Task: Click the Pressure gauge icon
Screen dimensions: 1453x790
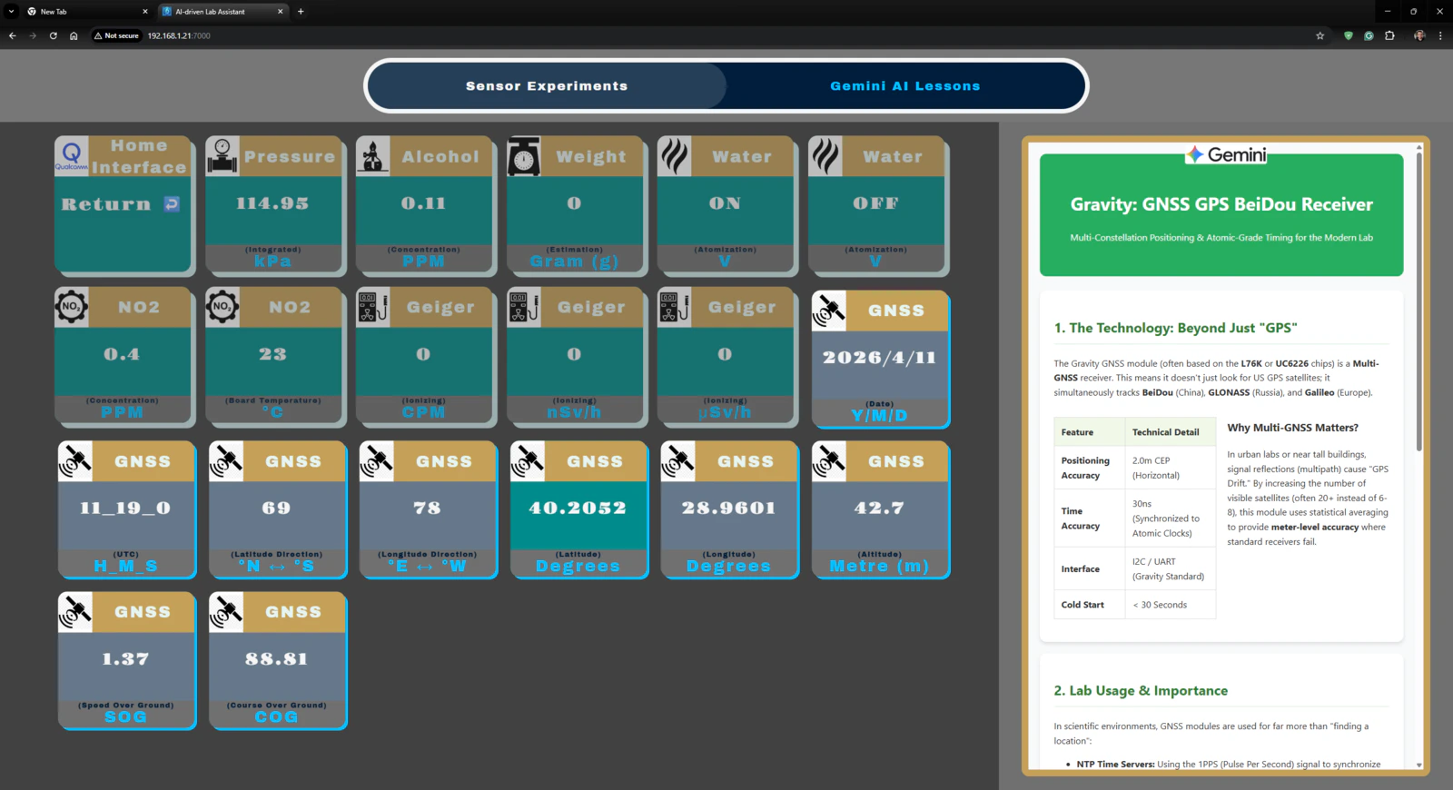Action: (x=222, y=155)
